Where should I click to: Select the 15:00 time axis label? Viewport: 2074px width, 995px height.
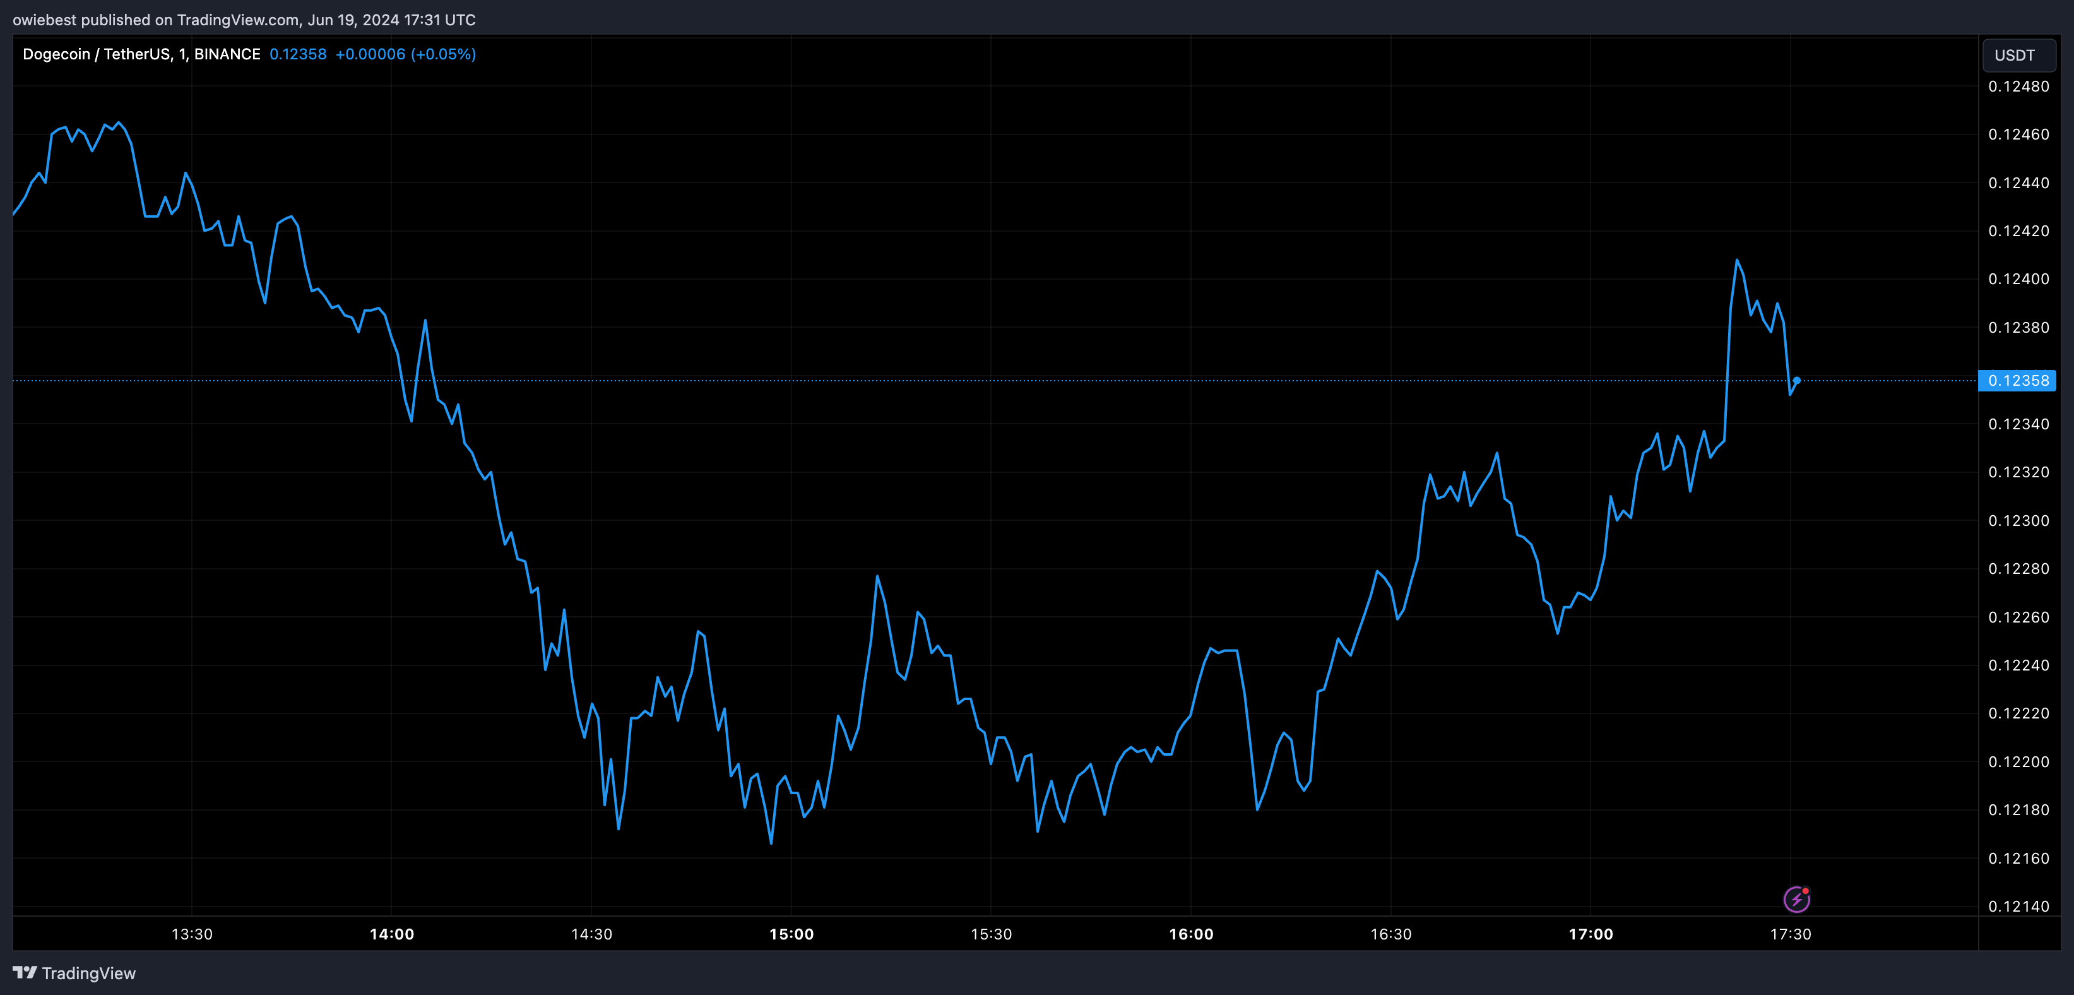point(791,934)
